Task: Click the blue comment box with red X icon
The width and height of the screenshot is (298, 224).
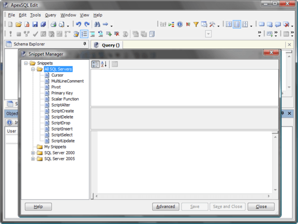Action: (x=286, y=24)
